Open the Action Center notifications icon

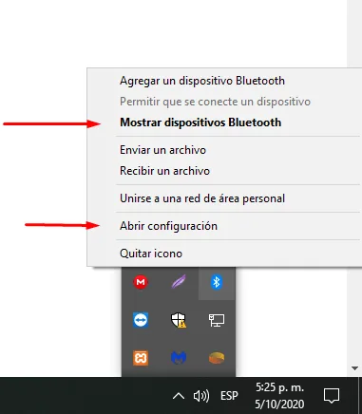click(x=332, y=396)
